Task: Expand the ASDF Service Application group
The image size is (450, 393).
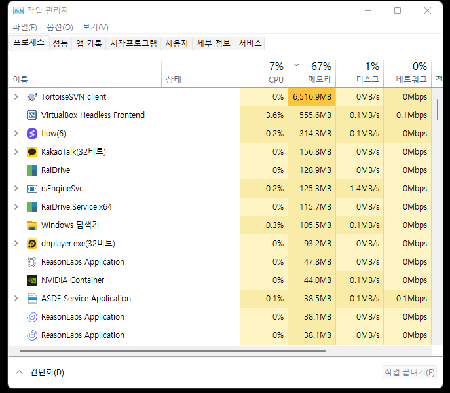Action: (x=16, y=299)
